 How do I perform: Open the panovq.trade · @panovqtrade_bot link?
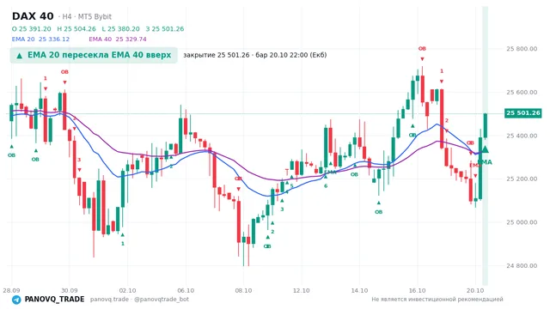[139, 300]
